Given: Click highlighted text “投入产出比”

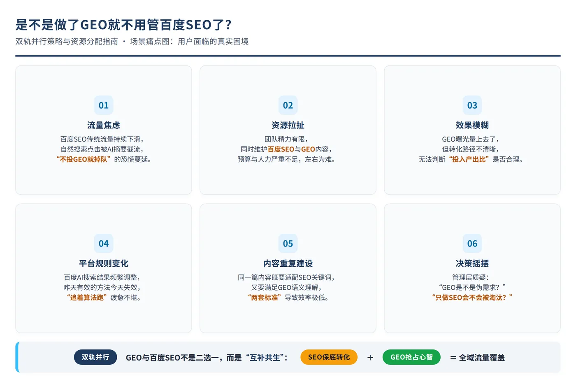Looking at the screenshot, I should [x=469, y=159].
